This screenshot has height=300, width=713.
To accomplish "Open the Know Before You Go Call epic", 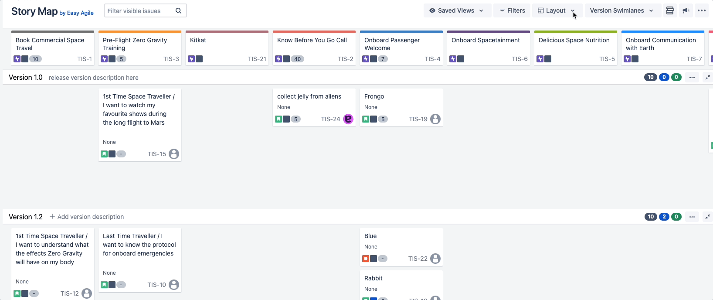I will tap(312, 40).
